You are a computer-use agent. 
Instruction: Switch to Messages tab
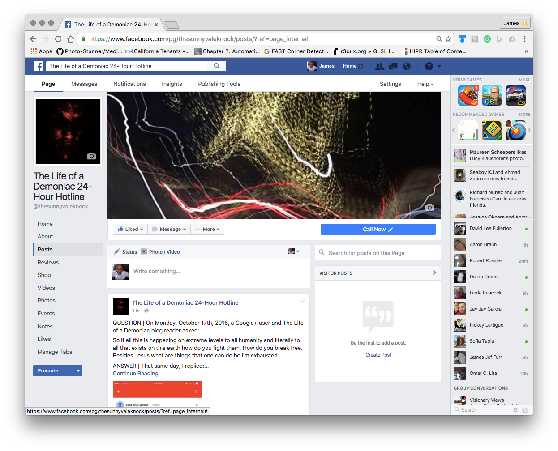(x=84, y=84)
